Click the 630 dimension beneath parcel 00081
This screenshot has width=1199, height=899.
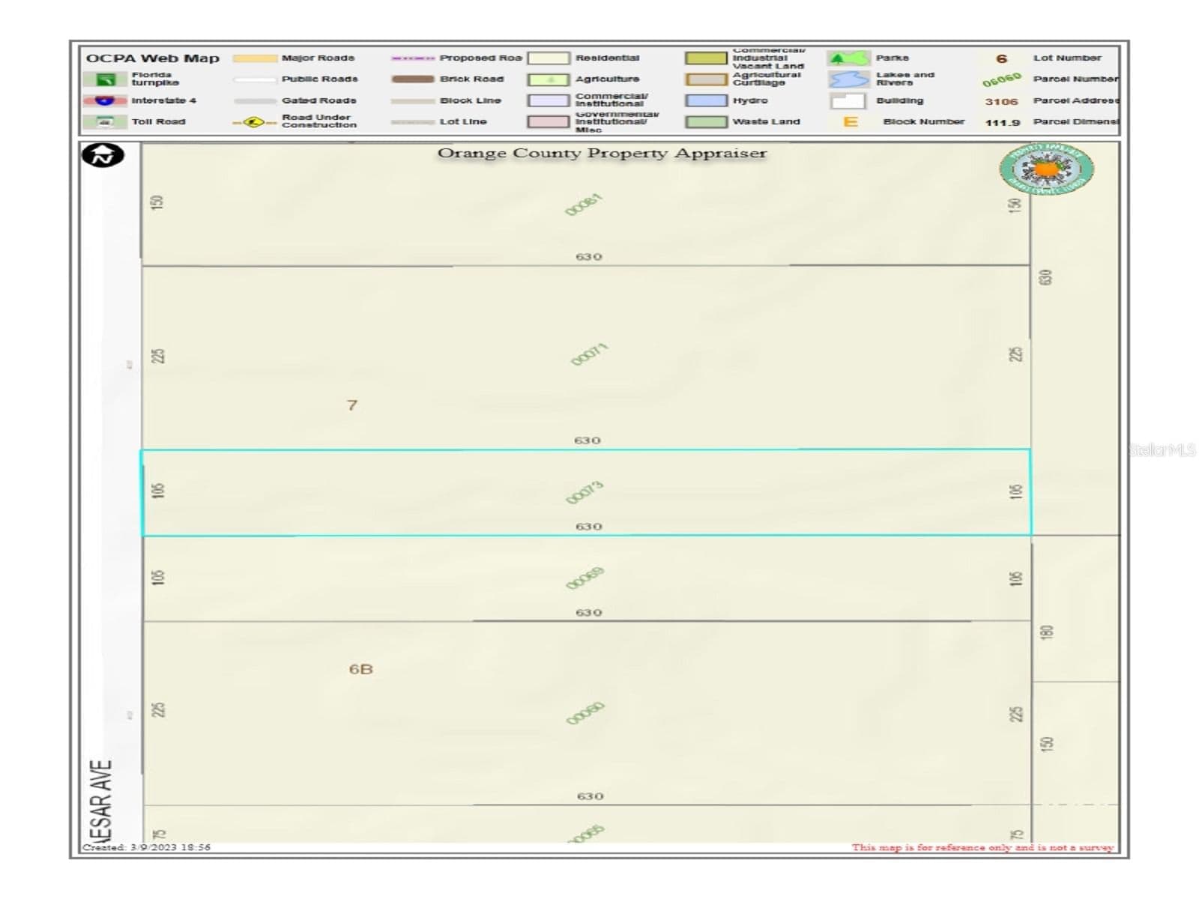point(589,257)
